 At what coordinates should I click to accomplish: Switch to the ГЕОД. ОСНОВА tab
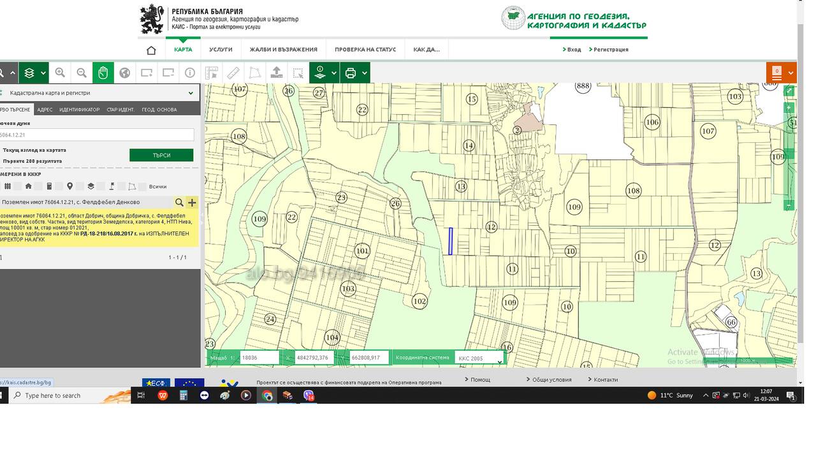point(159,110)
